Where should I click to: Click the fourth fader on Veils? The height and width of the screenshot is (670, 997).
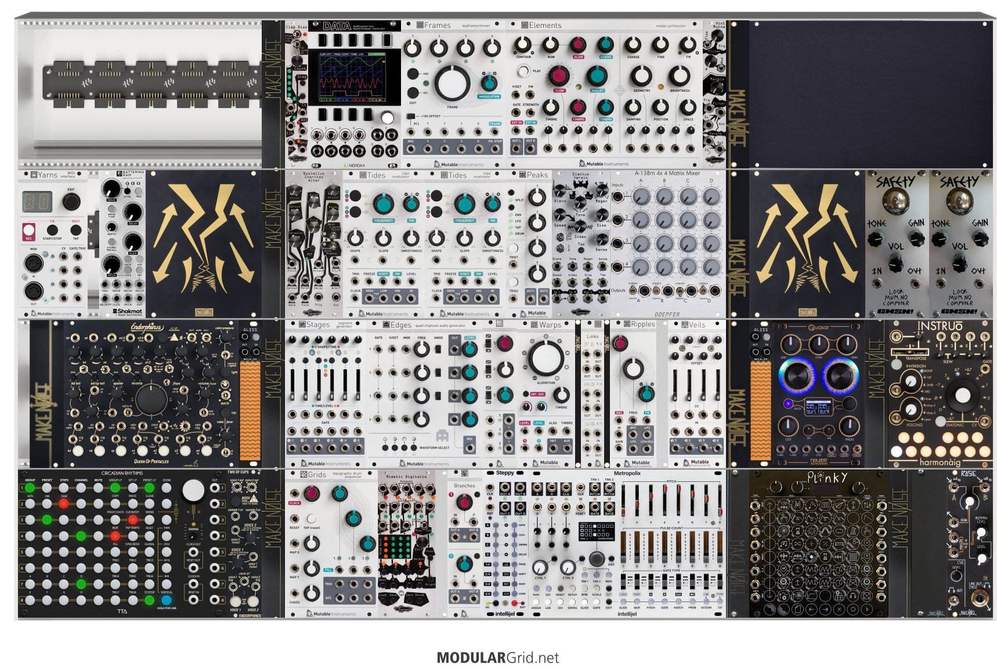point(717,385)
